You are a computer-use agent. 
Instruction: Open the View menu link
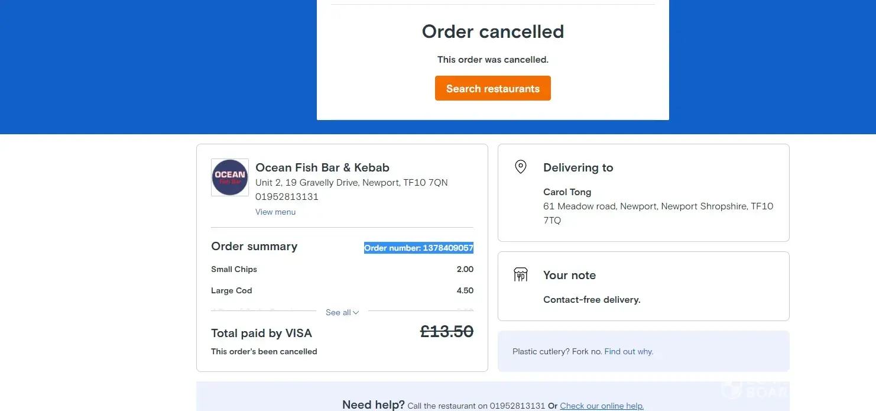click(275, 212)
